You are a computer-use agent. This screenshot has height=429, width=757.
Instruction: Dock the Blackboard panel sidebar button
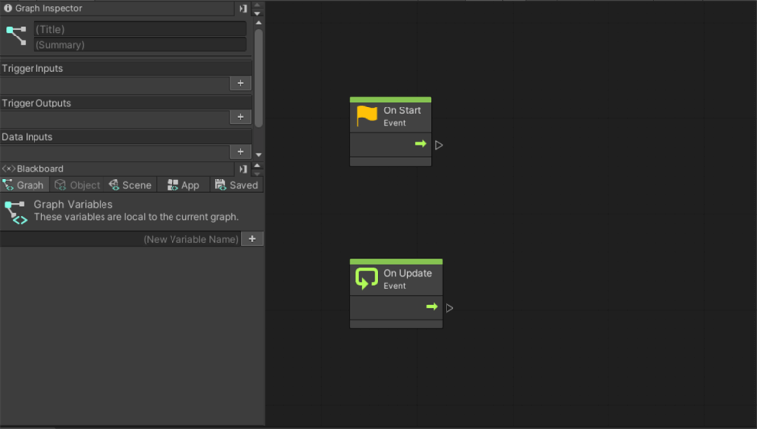point(242,169)
